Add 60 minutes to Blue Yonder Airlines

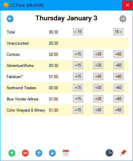(x=118, y=99)
